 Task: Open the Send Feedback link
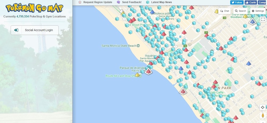point(132,2)
